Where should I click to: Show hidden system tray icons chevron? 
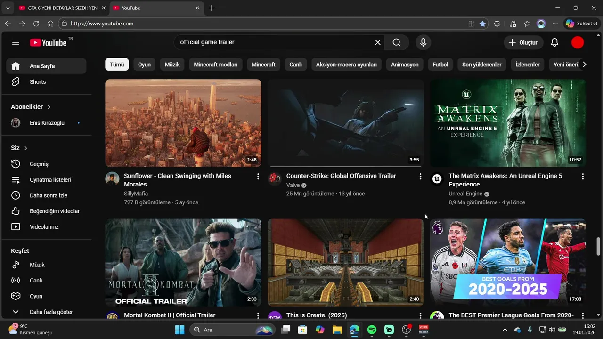tap(505, 330)
